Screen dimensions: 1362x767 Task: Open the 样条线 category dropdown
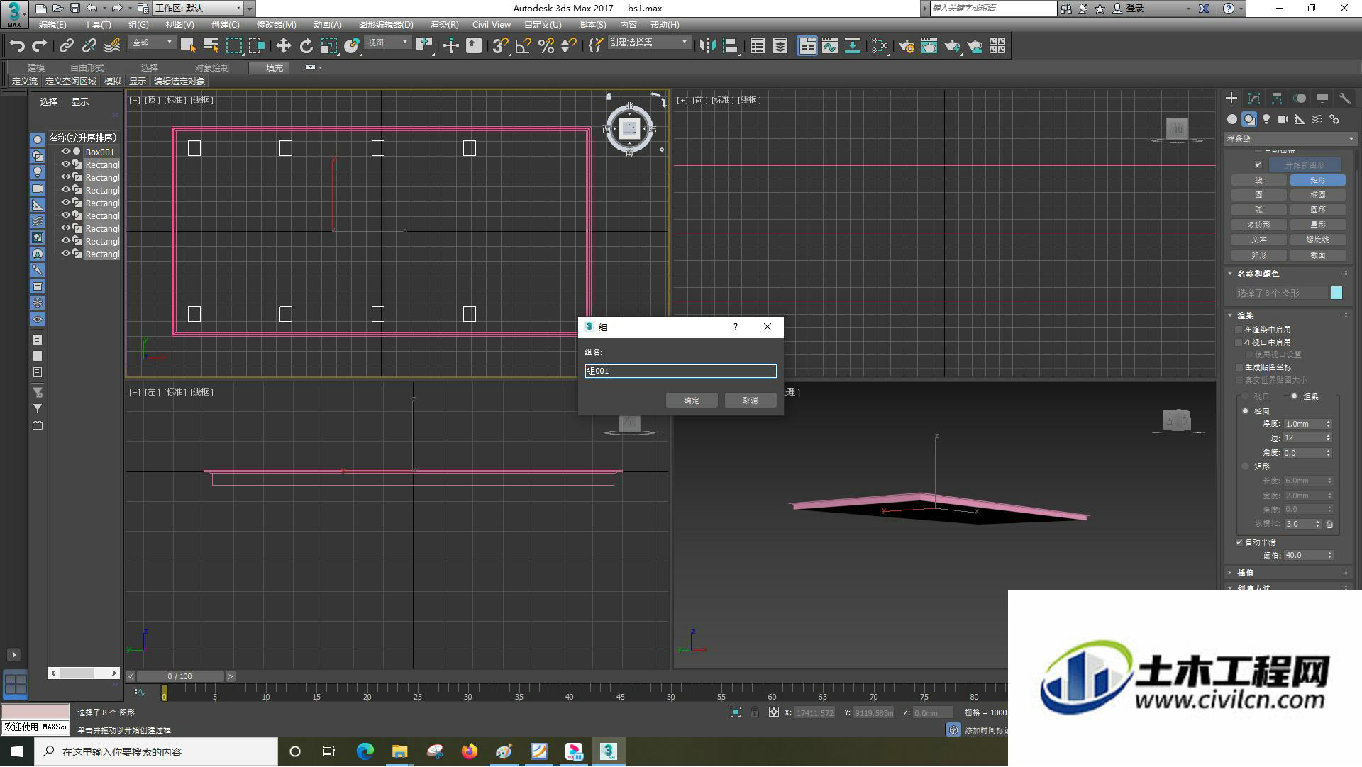pos(1290,139)
